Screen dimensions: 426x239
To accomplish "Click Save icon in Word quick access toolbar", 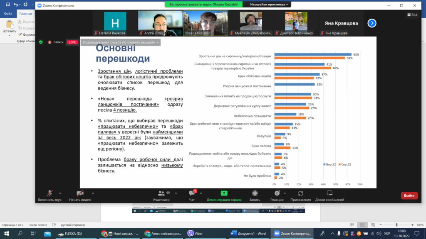I will click(x=7, y=4).
